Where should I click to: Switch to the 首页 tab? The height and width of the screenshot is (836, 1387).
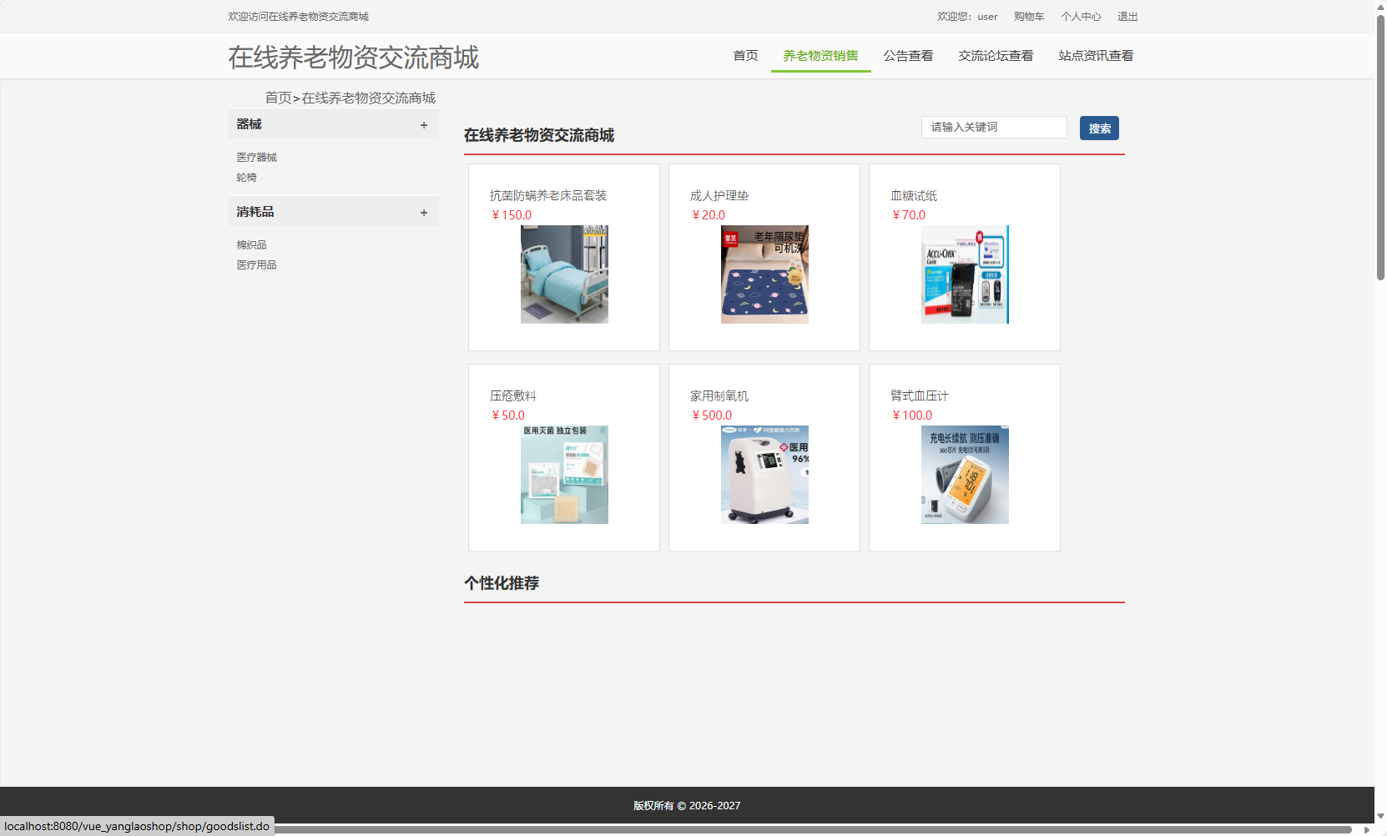745,55
